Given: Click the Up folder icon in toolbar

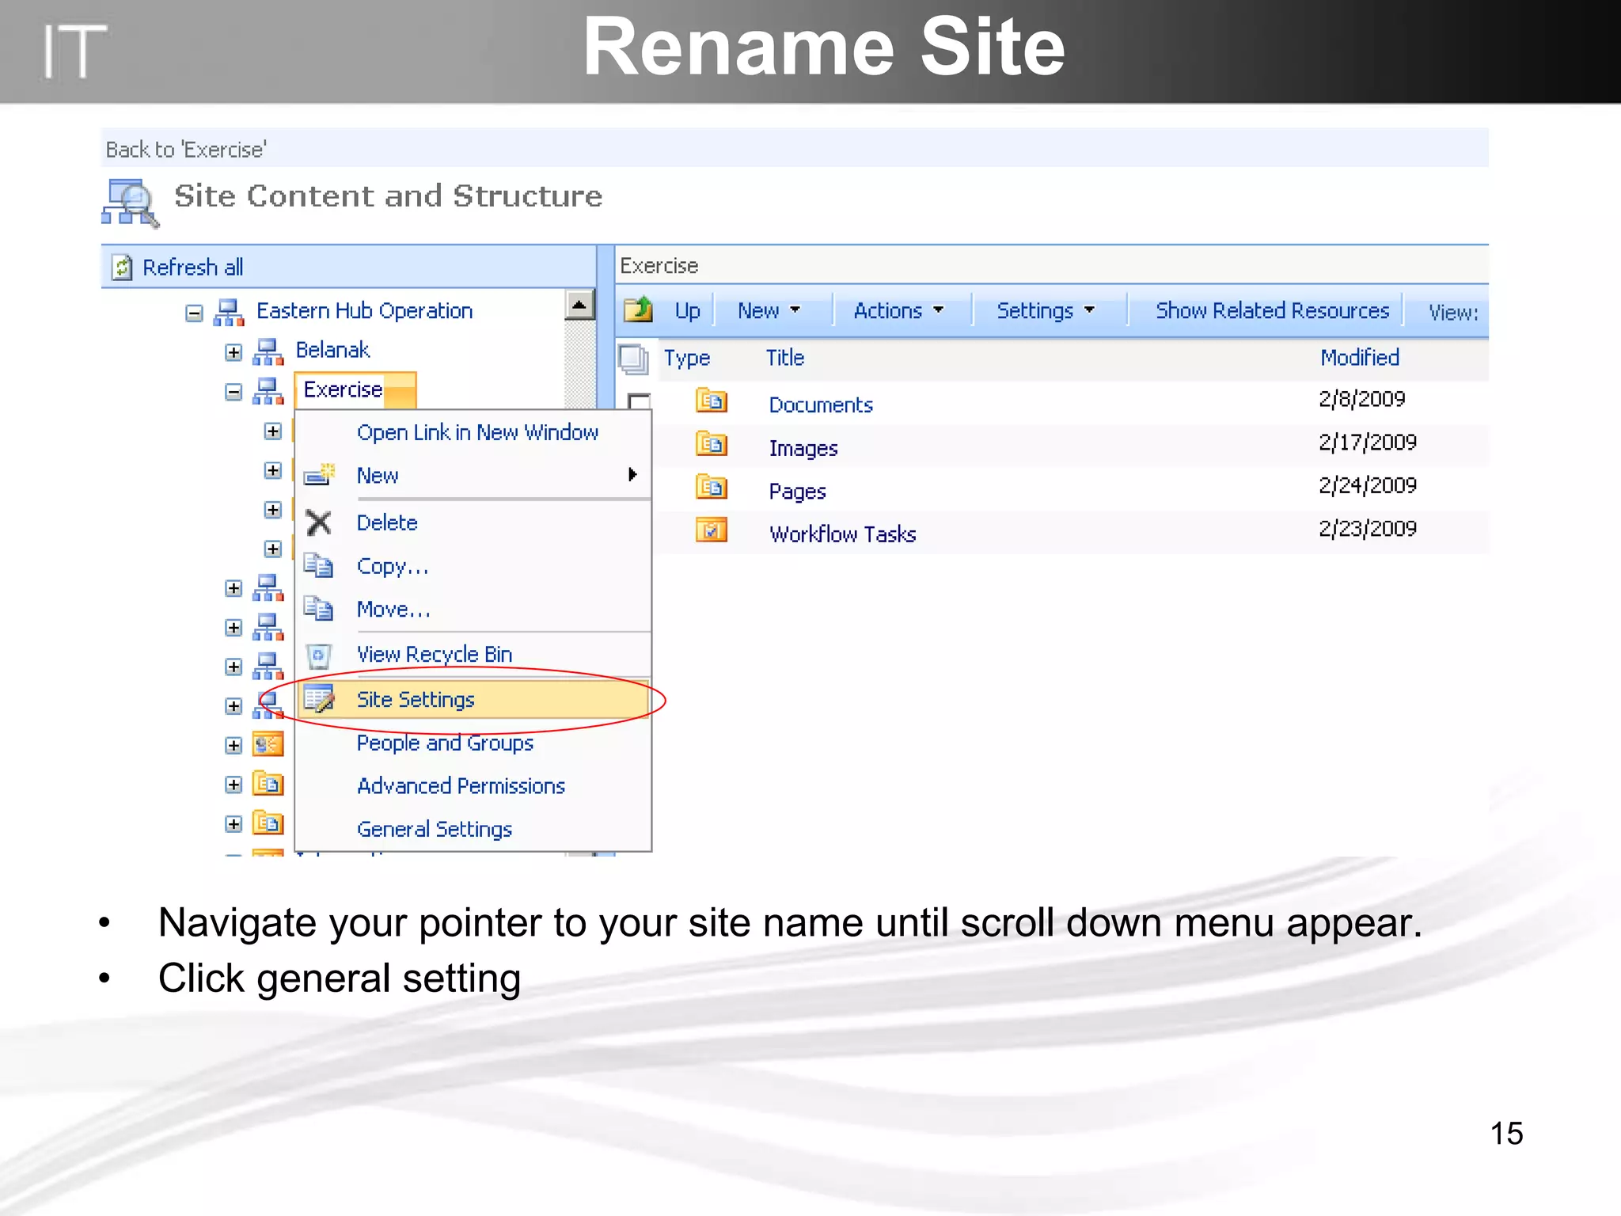Looking at the screenshot, I should point(638,309).
